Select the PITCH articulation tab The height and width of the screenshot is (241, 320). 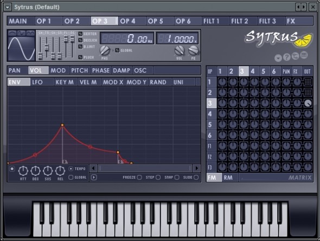[x=80, y=70]
